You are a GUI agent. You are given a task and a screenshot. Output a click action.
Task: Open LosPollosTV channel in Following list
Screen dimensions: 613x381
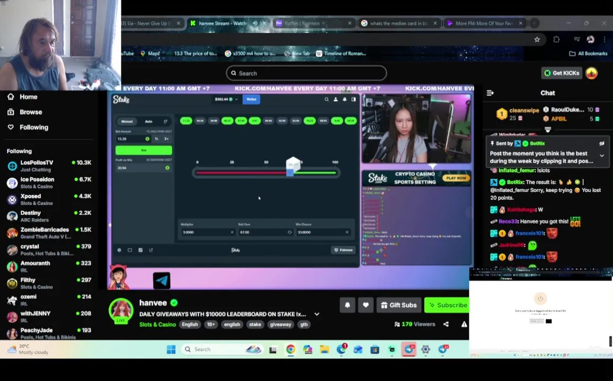49,166
